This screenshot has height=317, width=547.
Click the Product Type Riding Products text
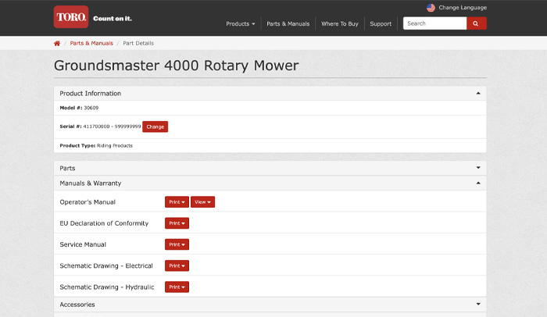[x=96, y=145]
